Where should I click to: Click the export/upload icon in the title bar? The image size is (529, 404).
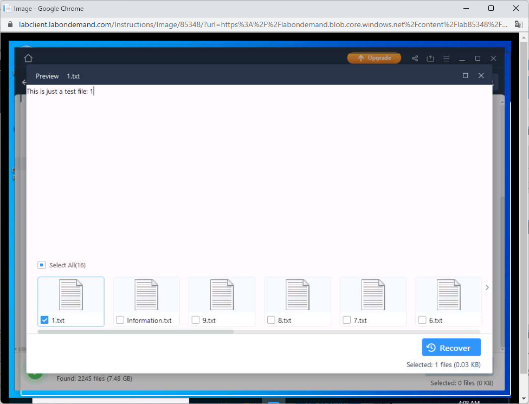(x=430, y=58)
